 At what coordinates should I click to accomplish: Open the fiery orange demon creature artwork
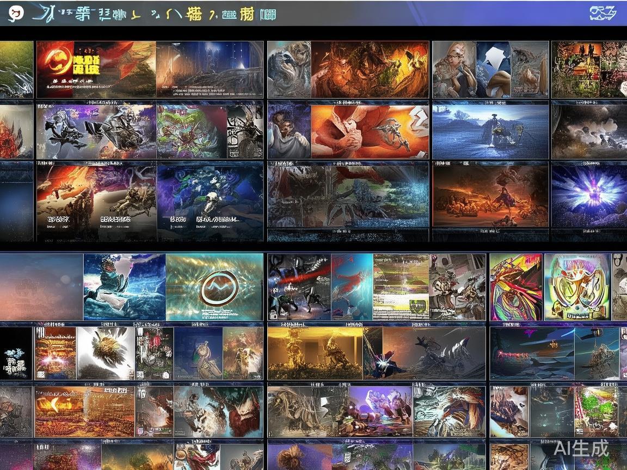click(369, 70)
